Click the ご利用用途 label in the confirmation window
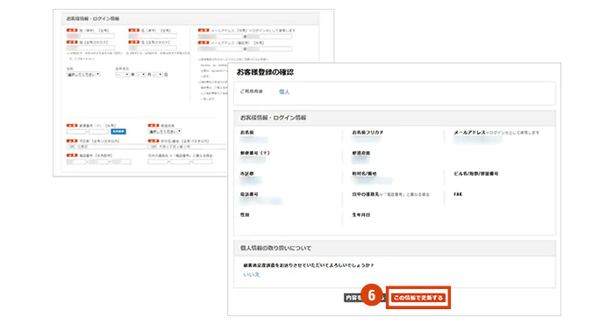 coord(252,91)
